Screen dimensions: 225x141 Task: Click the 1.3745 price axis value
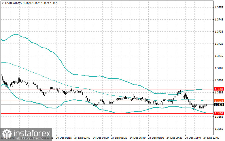219,20
